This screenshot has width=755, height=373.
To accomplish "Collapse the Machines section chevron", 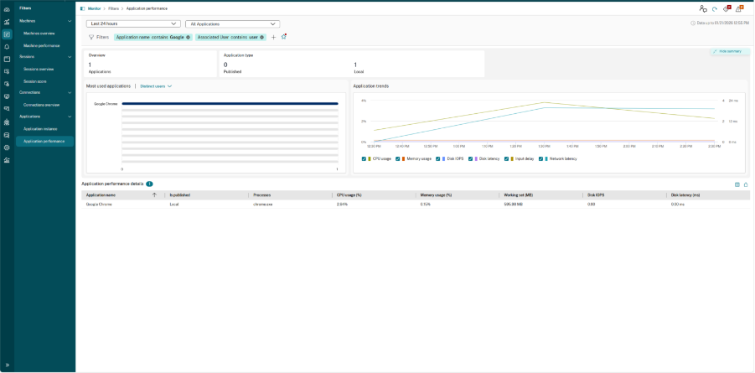I will click(70, 21).
